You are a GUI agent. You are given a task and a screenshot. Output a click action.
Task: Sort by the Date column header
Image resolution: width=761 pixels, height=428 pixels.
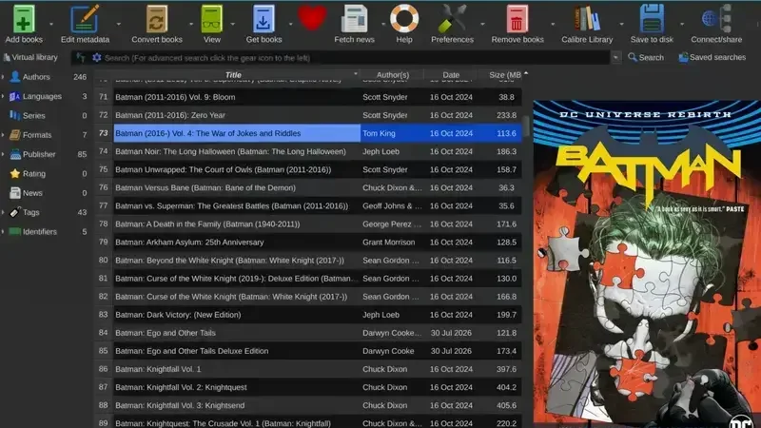pos(450,75)
